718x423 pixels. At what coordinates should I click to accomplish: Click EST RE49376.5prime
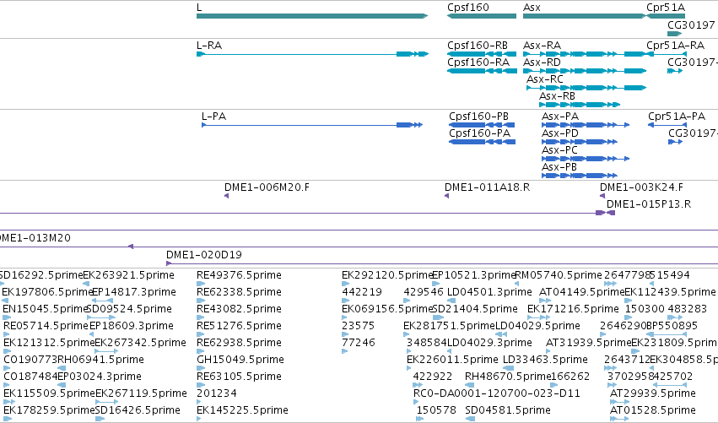point(239,275)
